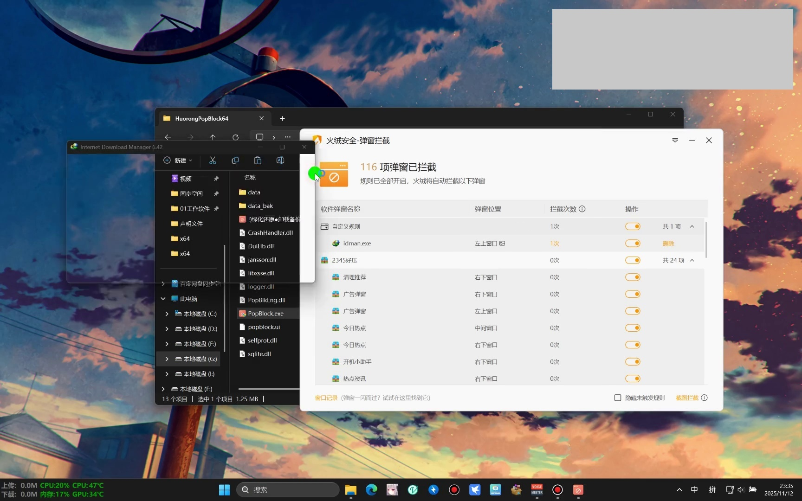Image resolution: width=802 pixels, height=501 pixels.
Task: Toggle the idman.exe rule switch
Action: [x=633, y=244]
